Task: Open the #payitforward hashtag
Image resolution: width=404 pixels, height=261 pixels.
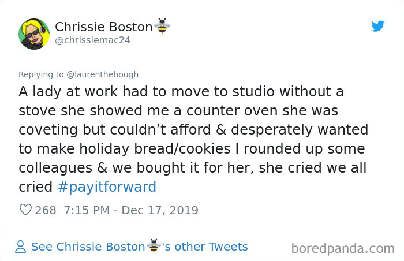Action: pos(107,187)
